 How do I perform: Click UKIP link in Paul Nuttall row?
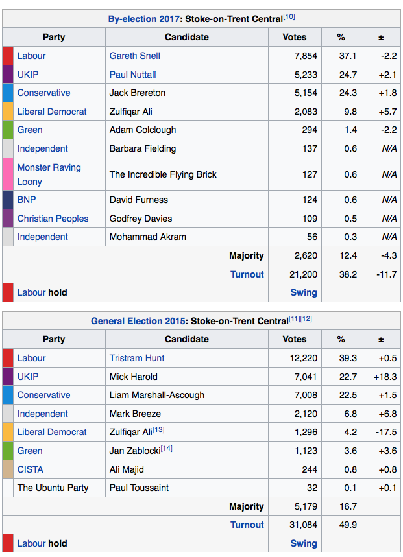[28, 75]
